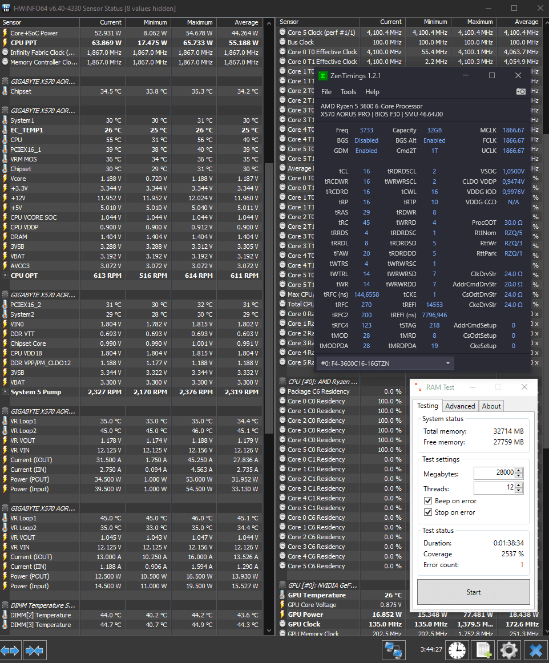Open the Help menu in ZenTimings
This screenshot has height=663, width=549.
point(372,92)
